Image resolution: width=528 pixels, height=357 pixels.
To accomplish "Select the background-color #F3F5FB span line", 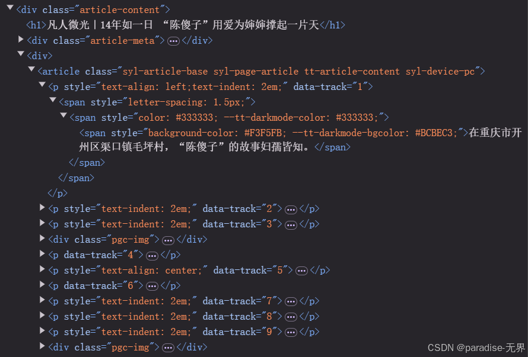I will coord(300,140).
